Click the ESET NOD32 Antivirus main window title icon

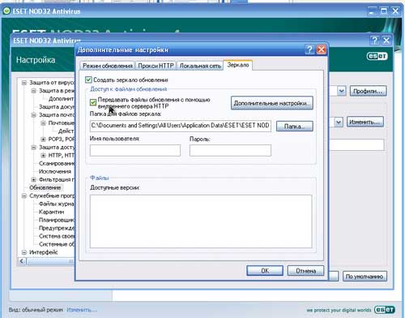pyautogui.click(x=6, y=11)
